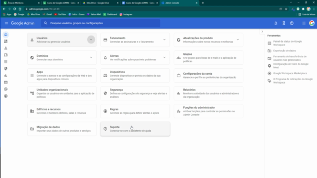Reload the page with refresh icon
Image resolution: width=317 pixels, height=178 pixels.
coord(14,9)
